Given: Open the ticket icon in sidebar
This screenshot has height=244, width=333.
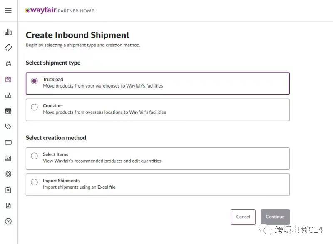Looking at the screenshot, I should pos(8,48).
